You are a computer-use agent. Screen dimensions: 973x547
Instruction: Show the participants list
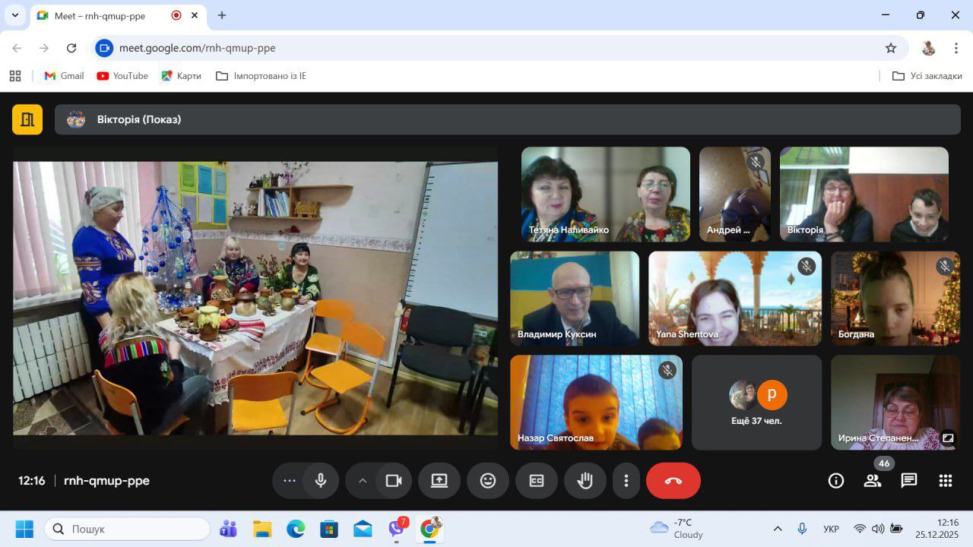click(872, 481)
